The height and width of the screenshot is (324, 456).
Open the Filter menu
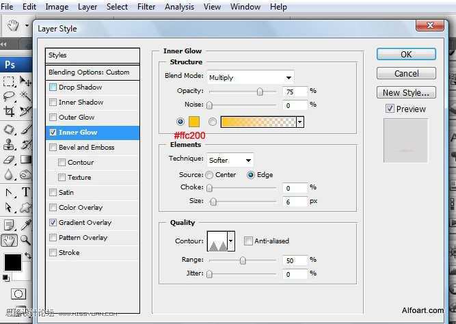(146, 7)
